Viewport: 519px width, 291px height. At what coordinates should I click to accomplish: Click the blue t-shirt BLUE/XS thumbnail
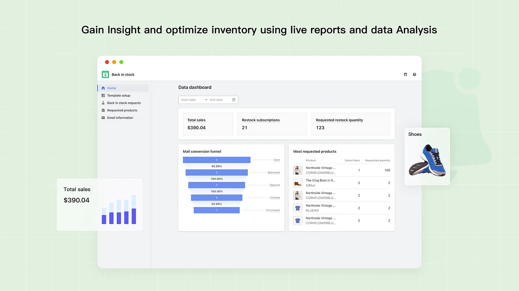(x=298, y=208)
